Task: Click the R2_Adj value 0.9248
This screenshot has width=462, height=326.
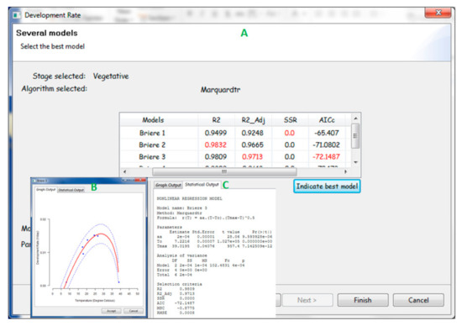Action: pos(253,133)
